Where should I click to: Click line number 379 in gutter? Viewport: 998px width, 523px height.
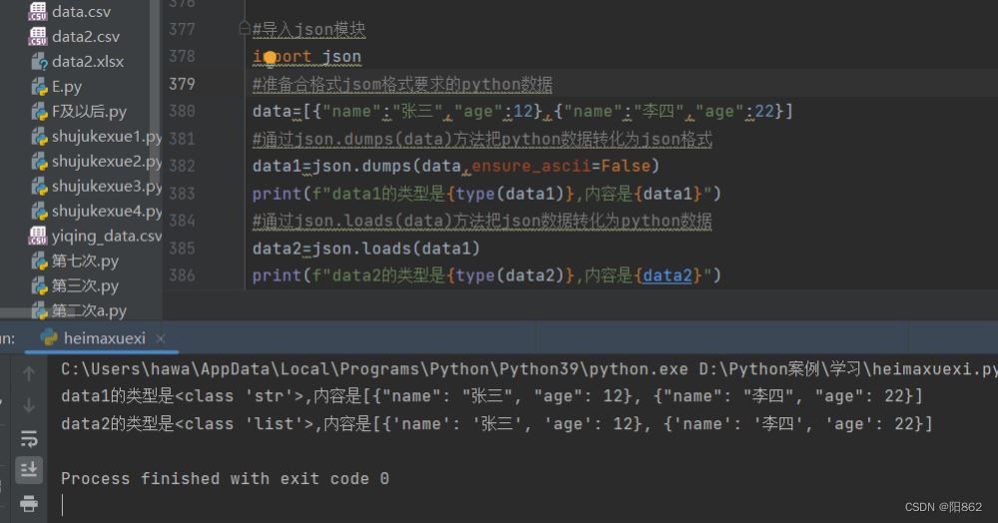coord(182,84)
